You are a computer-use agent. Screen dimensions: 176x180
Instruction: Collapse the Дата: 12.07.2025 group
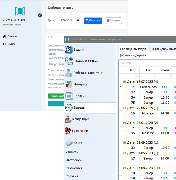[x=124, y=82]
